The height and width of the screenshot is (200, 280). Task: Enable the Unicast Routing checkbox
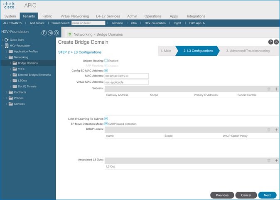click(106, 61)
